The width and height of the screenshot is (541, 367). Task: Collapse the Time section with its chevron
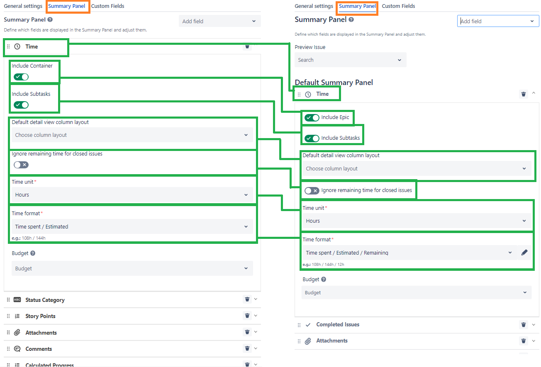[x=534, y=93]
